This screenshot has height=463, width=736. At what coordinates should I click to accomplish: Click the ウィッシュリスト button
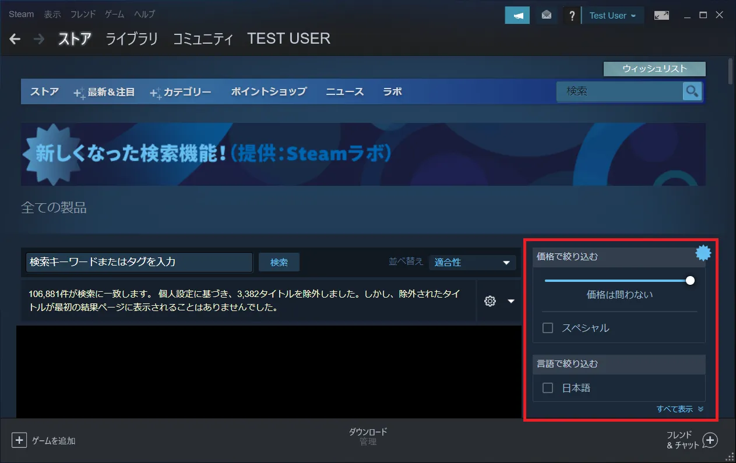click(654, 69)
